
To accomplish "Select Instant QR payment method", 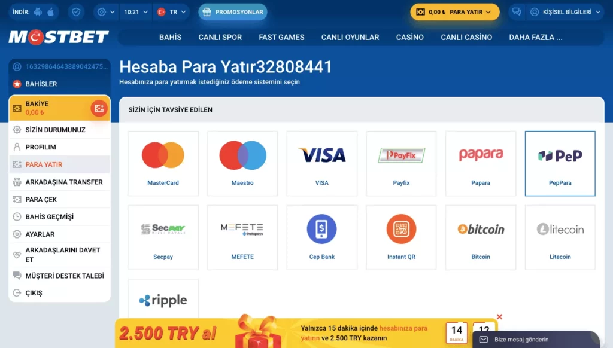I will click(401, 237).
